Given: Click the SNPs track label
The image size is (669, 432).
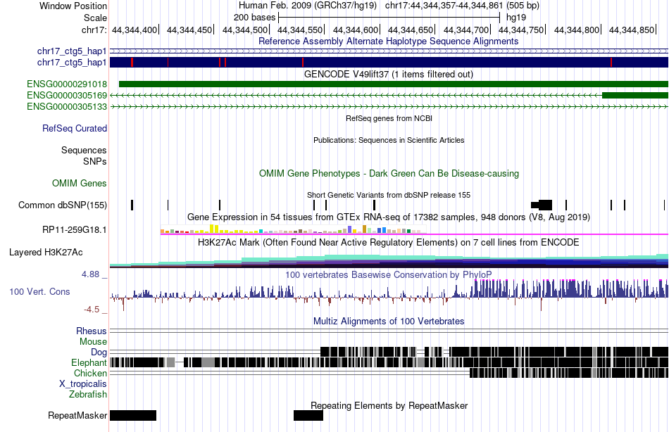Looking at the screenshot, I should click(95, 162).
